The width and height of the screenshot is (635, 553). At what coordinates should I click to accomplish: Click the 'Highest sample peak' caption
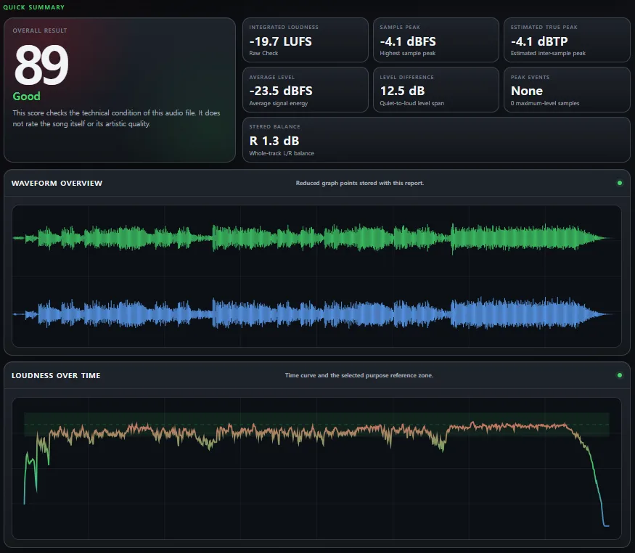[407, 53]
